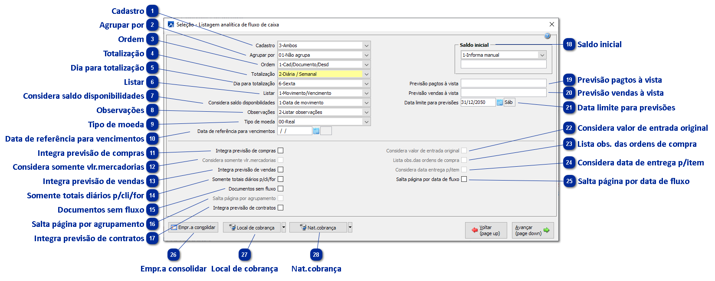Toggle Considera valor de entrada original checkbox
This screenshot has height=281, width=715.
tap(464, 151)
